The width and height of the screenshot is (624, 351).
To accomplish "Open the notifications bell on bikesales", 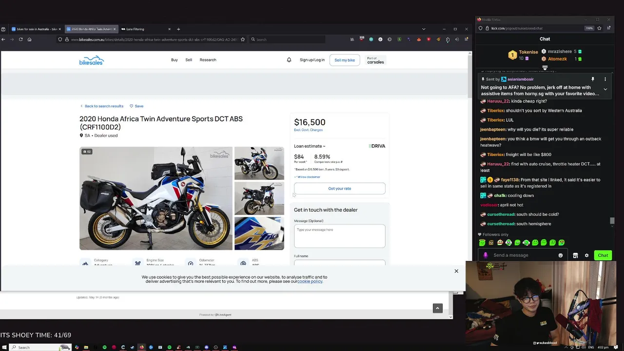I will point(289,60).
